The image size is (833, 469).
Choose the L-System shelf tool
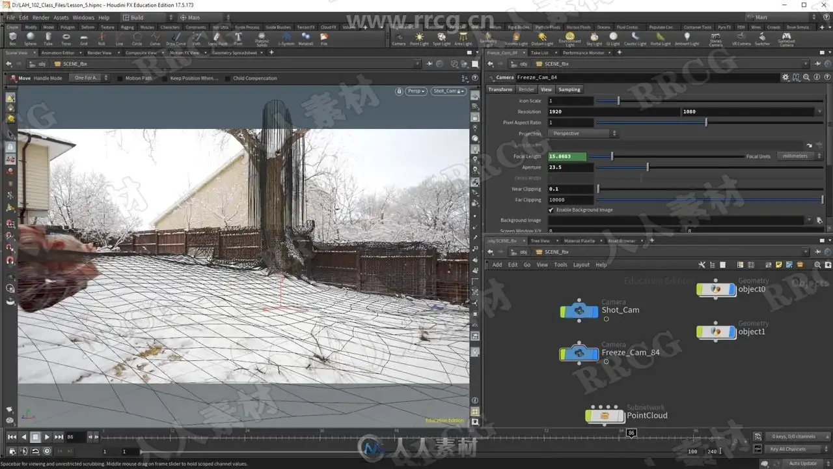point(286,39)
